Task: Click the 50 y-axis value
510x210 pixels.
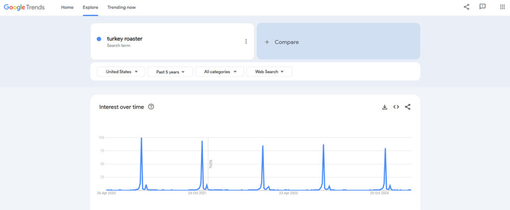Action: coord(102,164)
